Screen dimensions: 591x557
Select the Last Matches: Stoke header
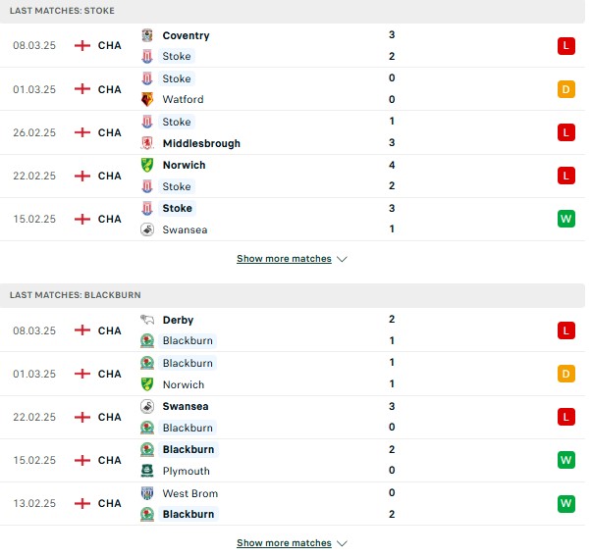click(293, 11)
